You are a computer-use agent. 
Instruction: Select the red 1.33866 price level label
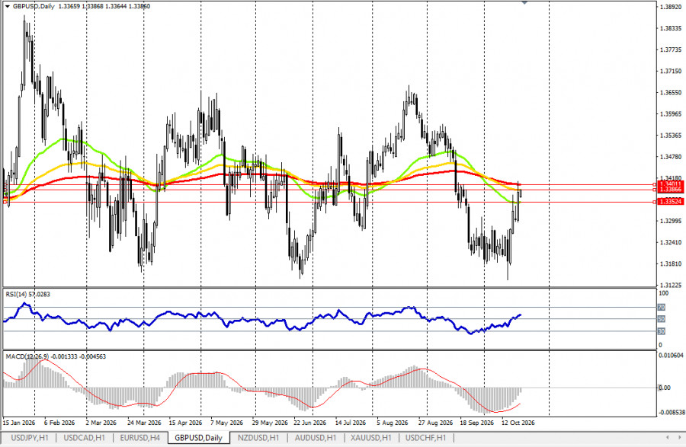click(671, 190)
